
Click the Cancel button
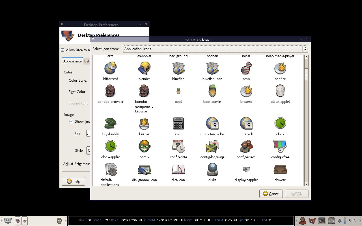pos(271,194)
